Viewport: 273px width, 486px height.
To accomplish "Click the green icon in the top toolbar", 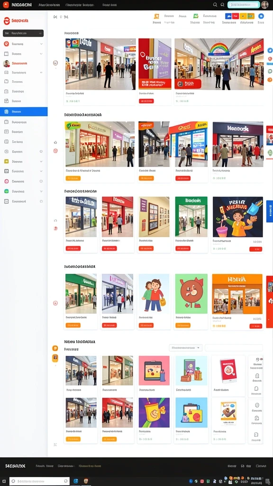I will pyautogui.click(x=196, y=16).
